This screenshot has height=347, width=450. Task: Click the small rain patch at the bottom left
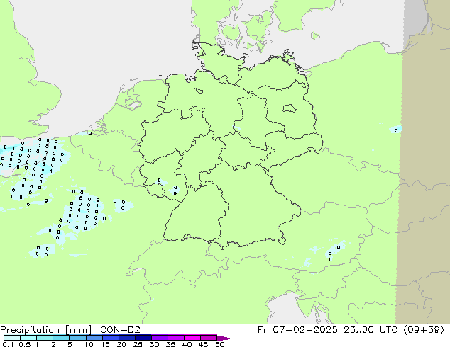tap(41, 250)
